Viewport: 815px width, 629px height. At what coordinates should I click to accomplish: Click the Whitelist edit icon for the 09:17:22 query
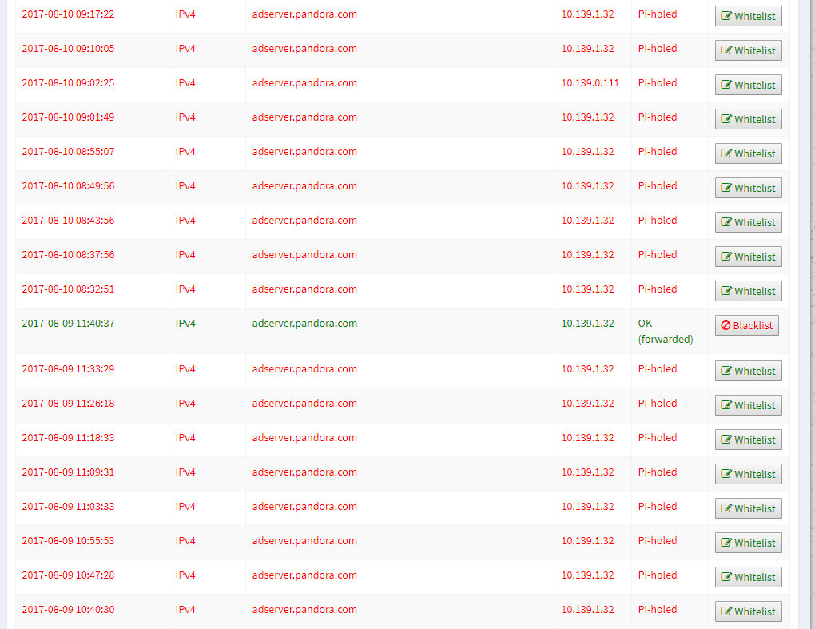(x=726, y=16)
